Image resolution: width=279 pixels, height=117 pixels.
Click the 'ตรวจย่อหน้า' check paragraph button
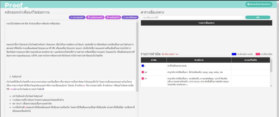click(x=77, y=17)
